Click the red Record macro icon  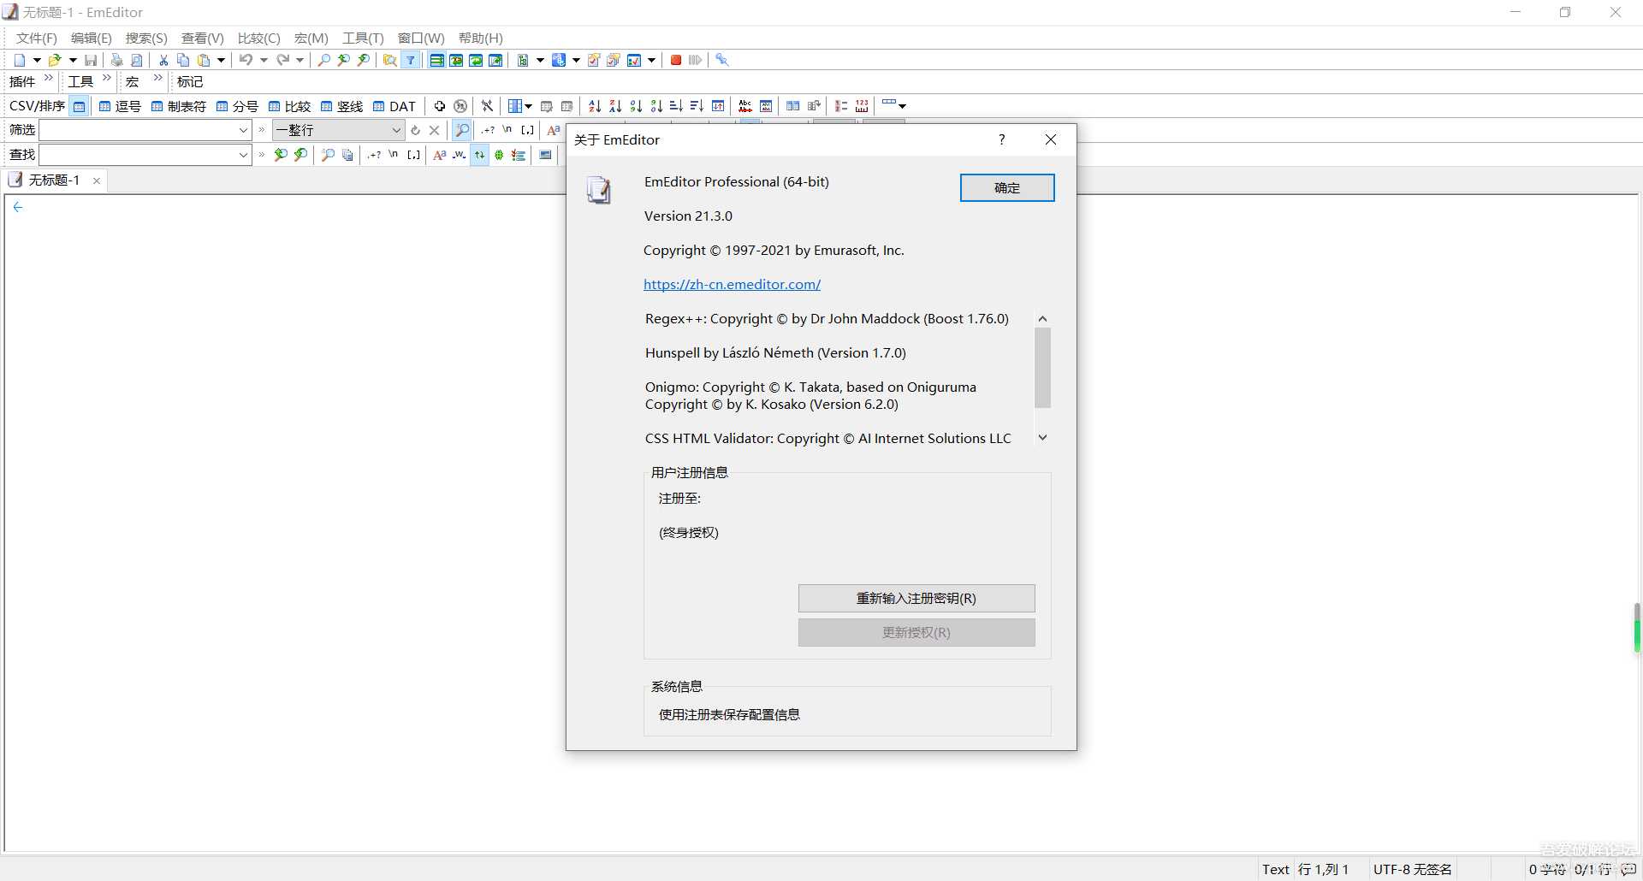point(676,60)
